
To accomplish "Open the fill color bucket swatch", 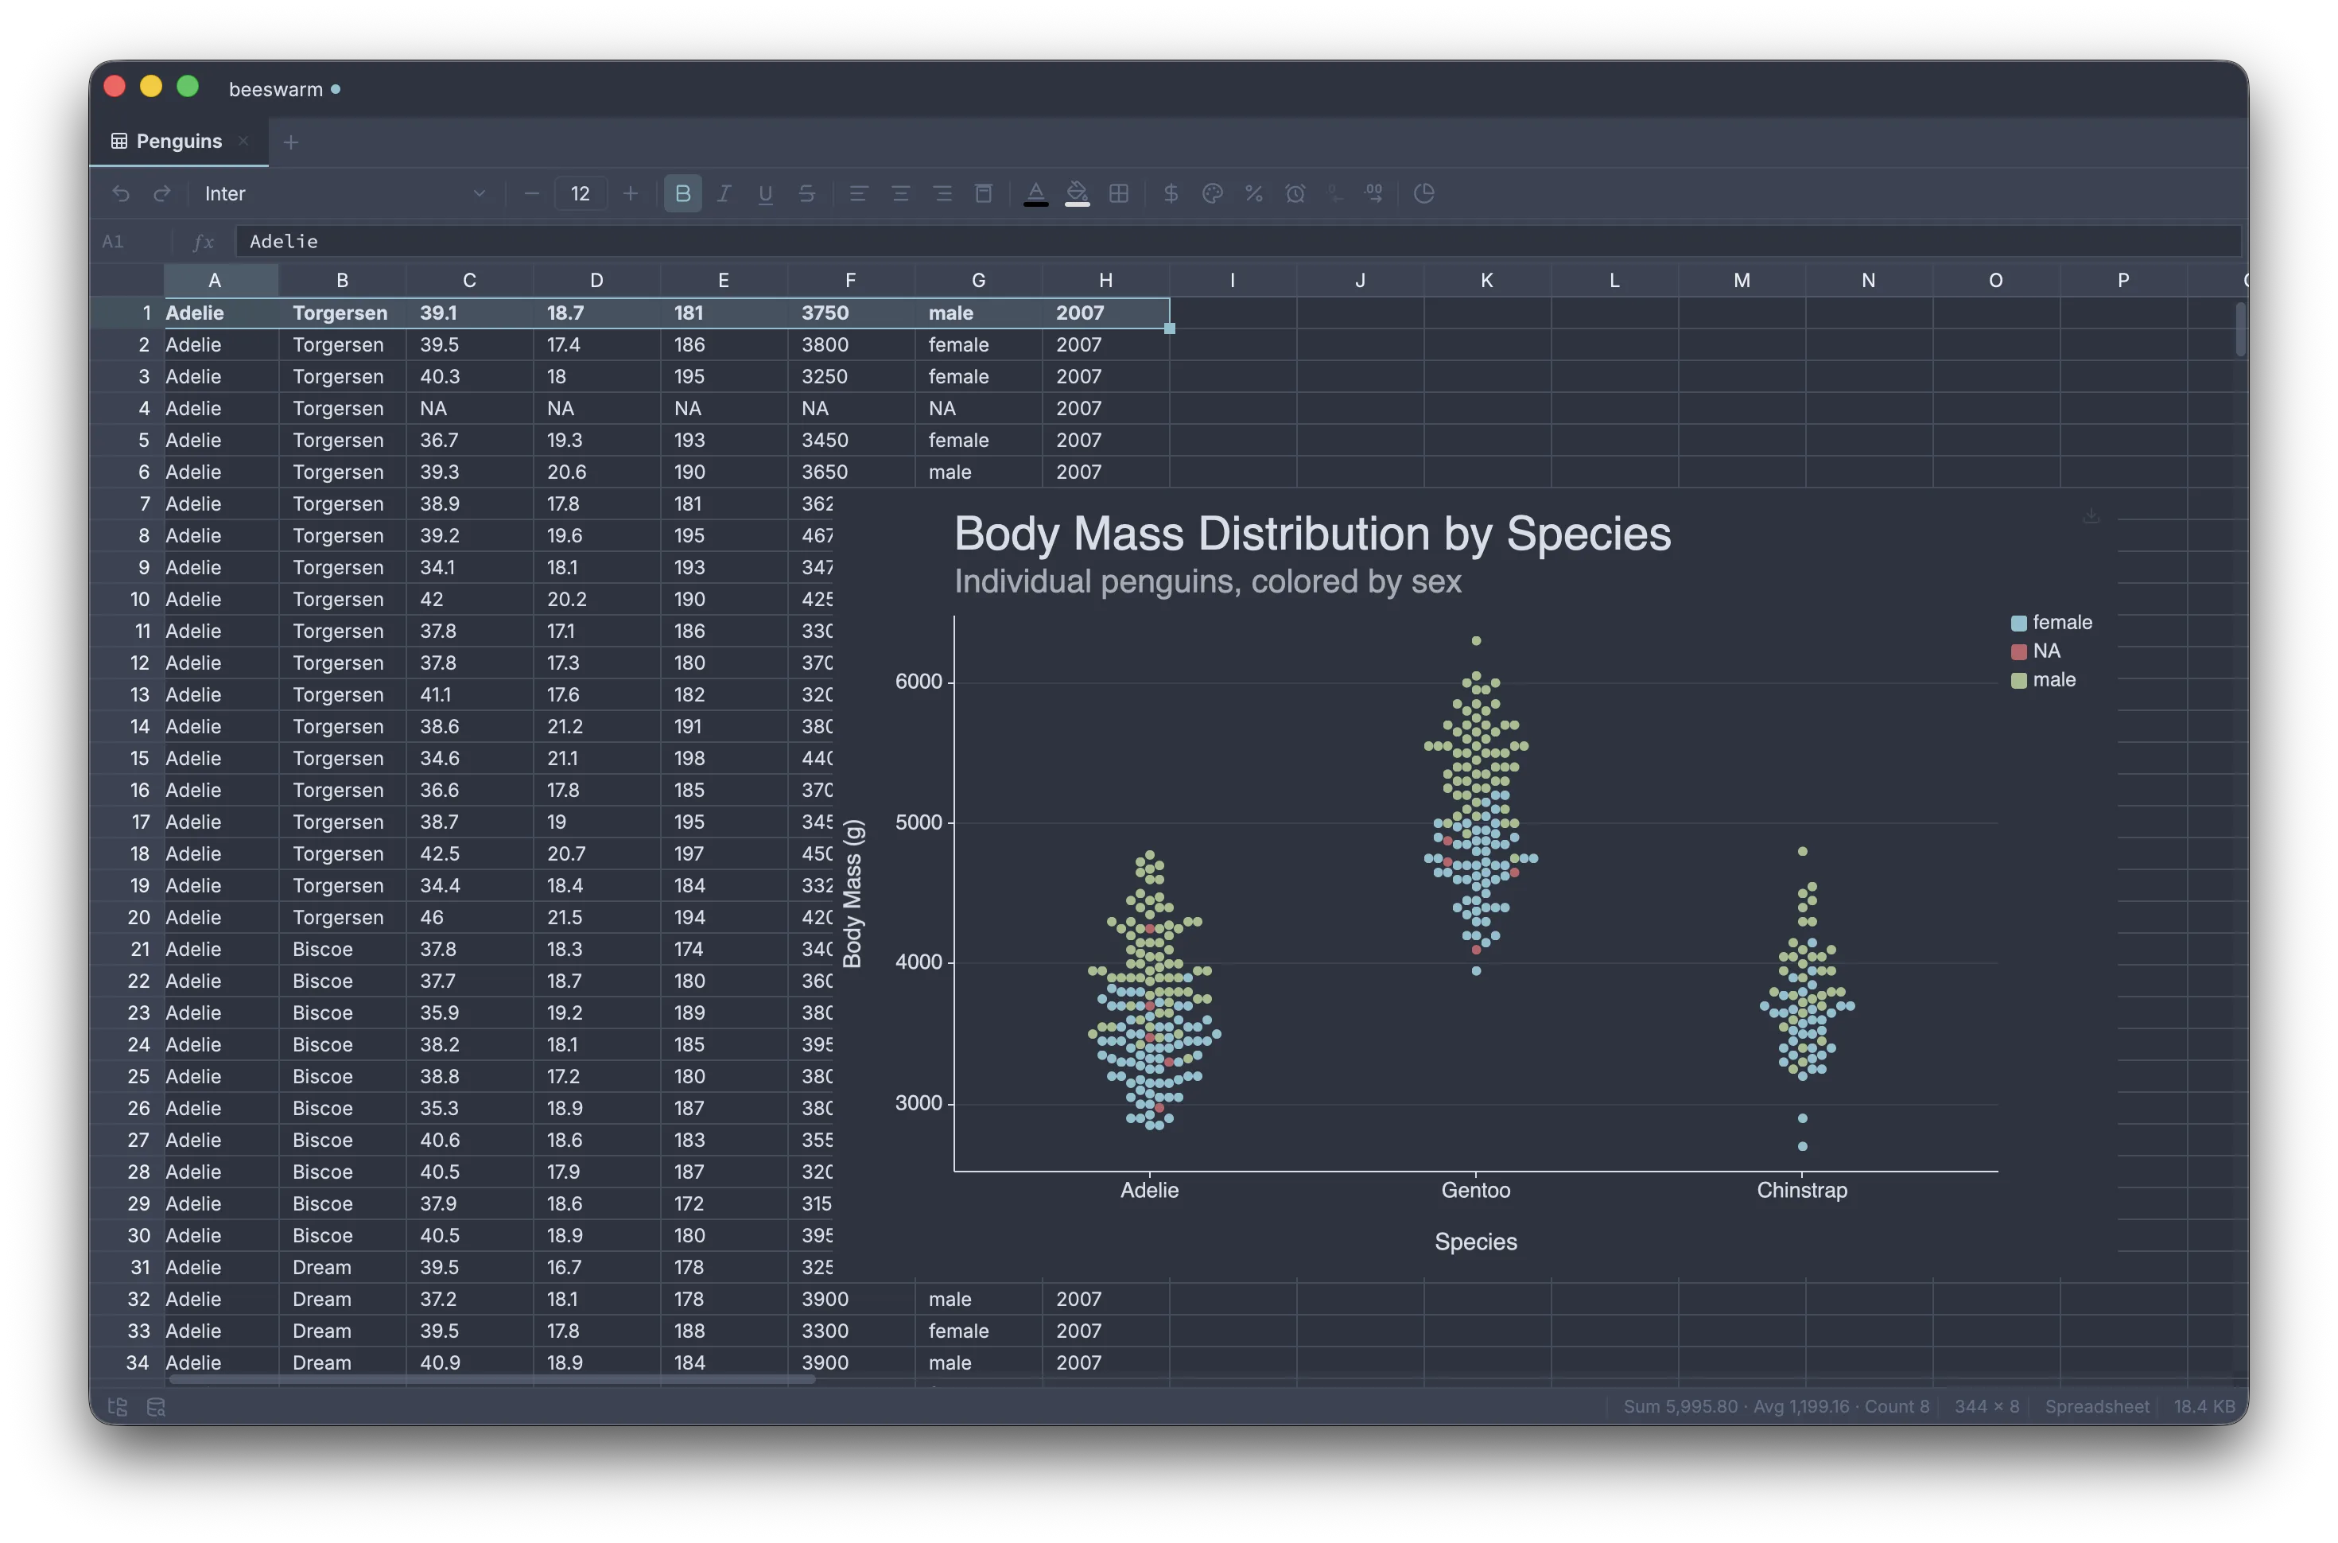I will 1077,194.
